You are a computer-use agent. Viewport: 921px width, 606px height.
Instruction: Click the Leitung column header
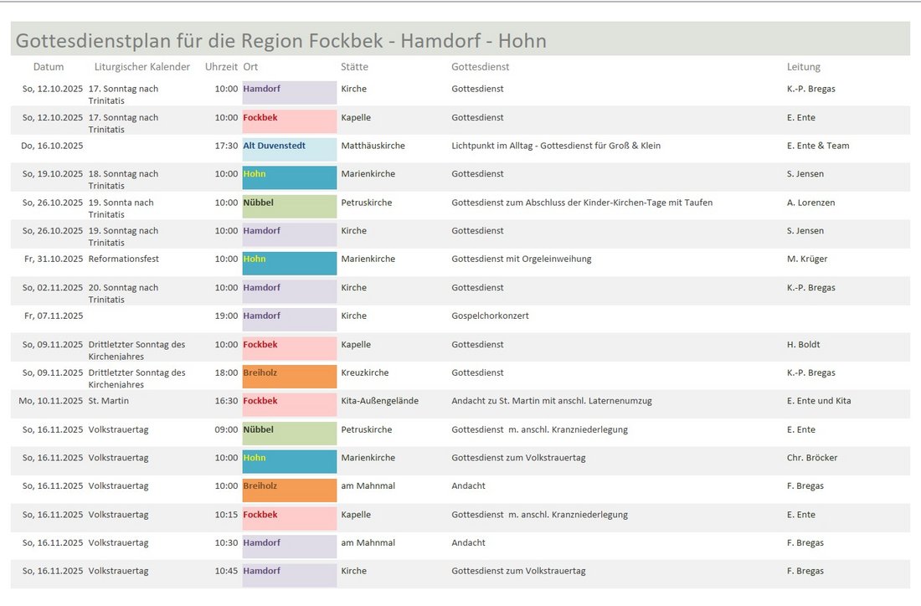pos(803,67)
